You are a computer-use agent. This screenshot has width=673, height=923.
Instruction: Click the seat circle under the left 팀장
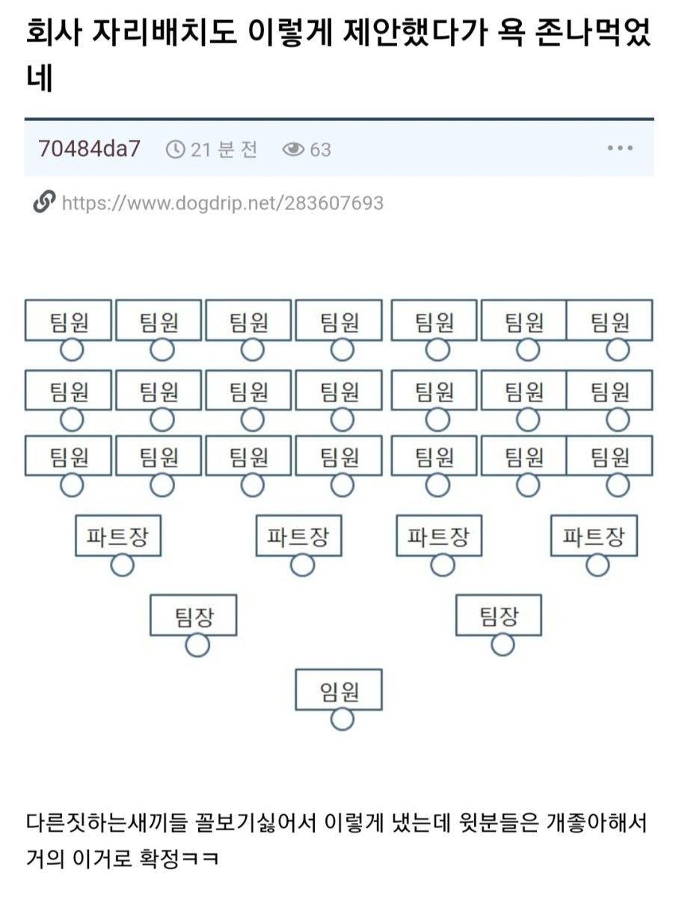(197, 645)
